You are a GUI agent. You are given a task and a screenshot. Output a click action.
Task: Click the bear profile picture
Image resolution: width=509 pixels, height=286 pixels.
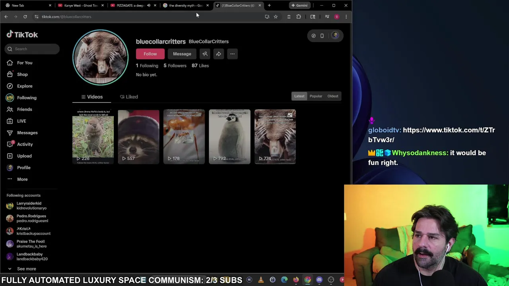pyautogui.click(x=100, y=58)
